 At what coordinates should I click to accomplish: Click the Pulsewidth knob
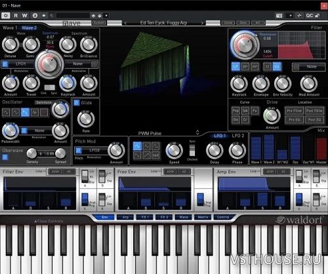pos(10,130)
